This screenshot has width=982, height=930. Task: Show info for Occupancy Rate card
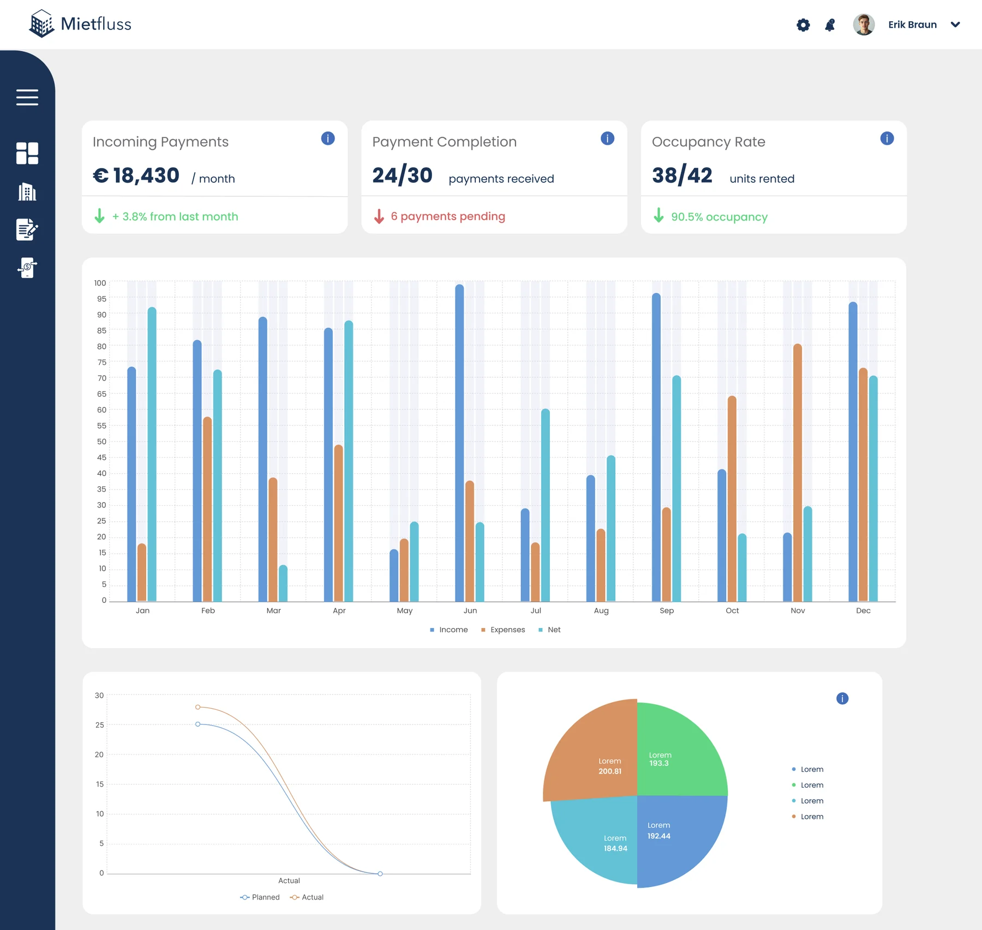click(x=887, y=138)
